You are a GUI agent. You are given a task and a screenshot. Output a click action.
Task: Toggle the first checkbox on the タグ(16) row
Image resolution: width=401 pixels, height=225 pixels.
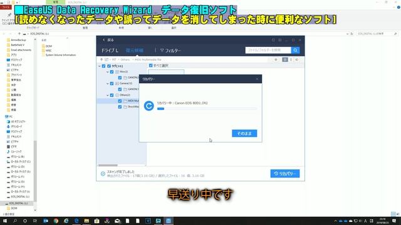pyautogui.click(x=103, y=66)
